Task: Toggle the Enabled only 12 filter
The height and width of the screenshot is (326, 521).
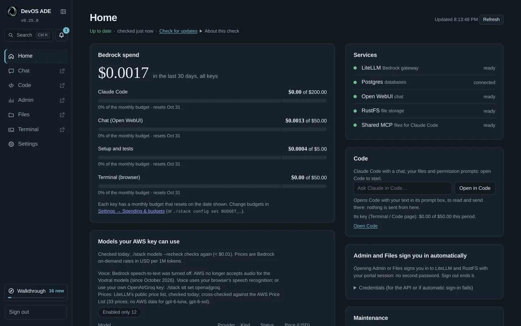Action: point(120,312)
